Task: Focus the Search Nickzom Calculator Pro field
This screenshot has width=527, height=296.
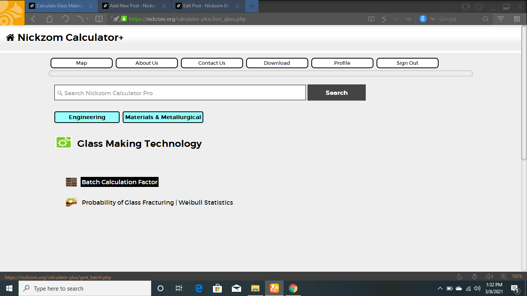Action: tap(180, 92)
